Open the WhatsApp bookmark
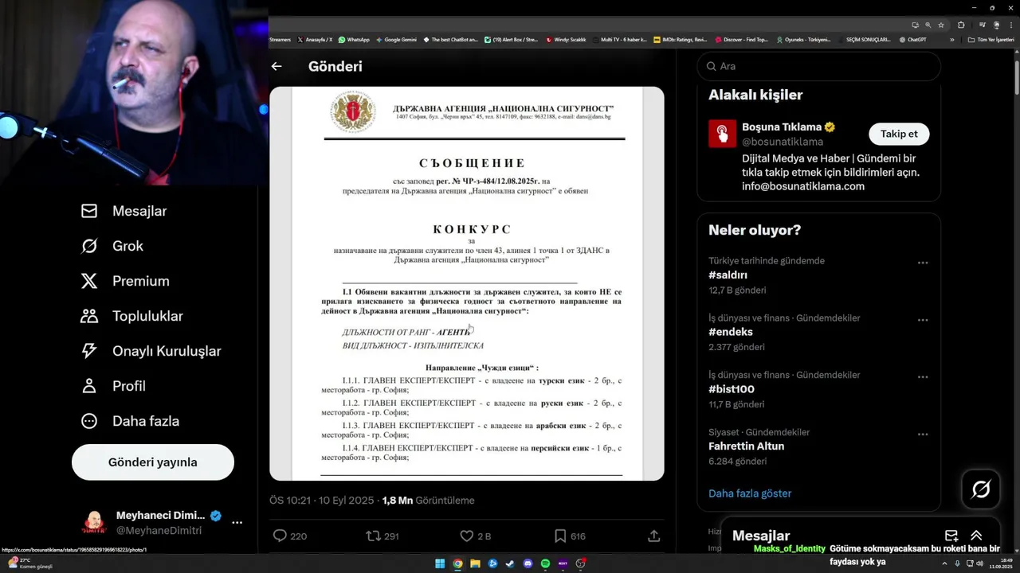1020x573 pixels. tap(354, 40)
